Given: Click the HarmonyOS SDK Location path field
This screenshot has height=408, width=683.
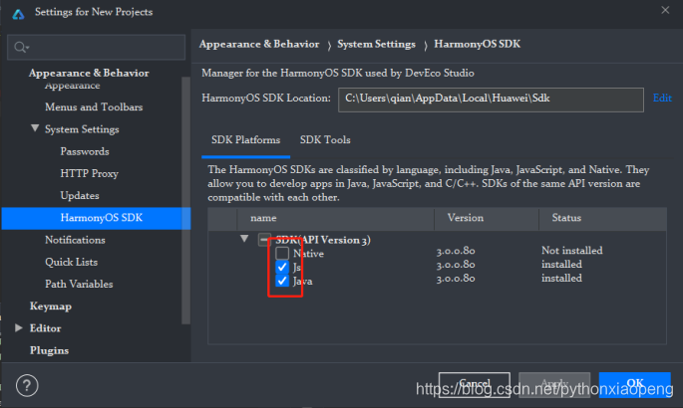Looking at the screenshot, I should (x=491, y=100).
